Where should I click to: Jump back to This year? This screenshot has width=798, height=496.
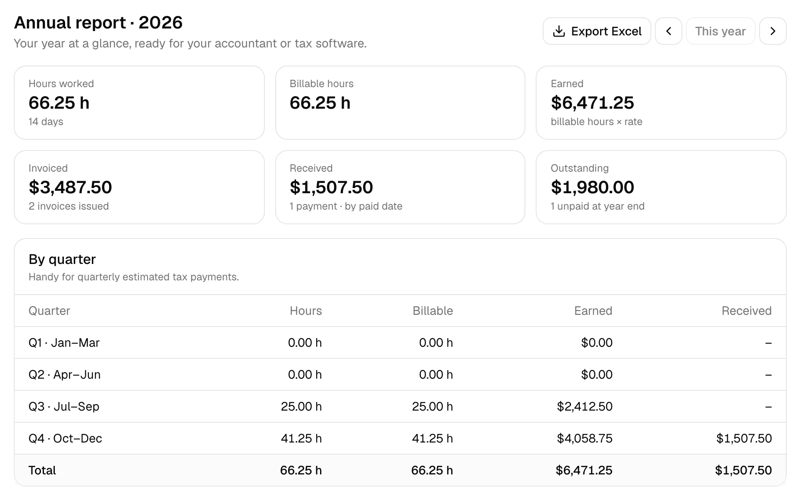click(720, 31)
